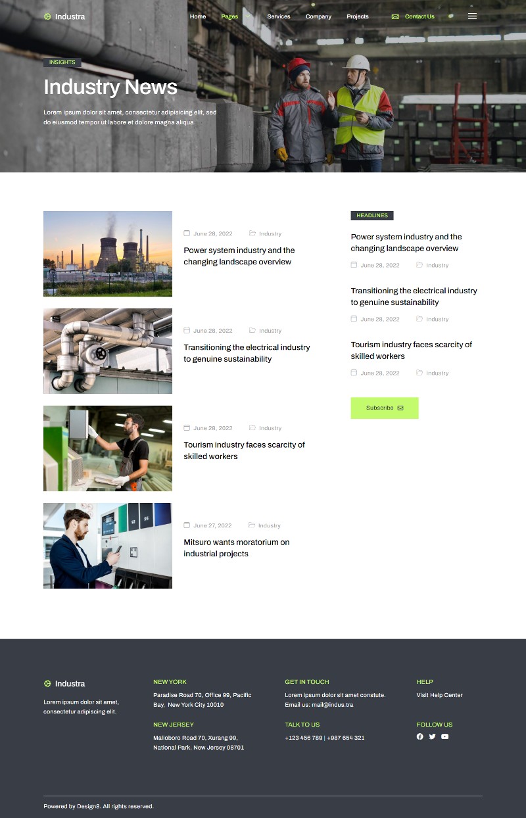
Task: Open the industrial pipes article thumbnail
Action: [108, 351]
